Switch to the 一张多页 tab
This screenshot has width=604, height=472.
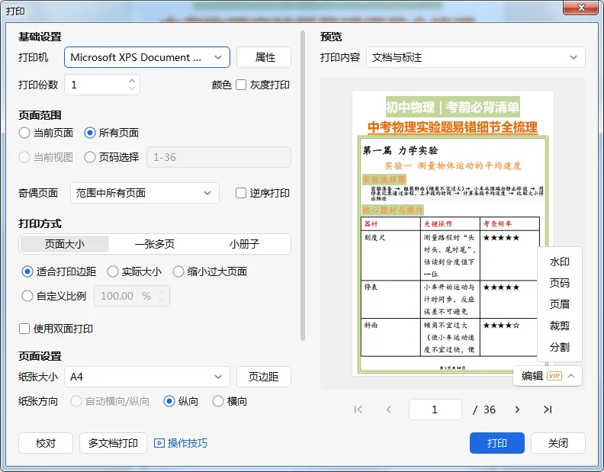coord(155,244)
